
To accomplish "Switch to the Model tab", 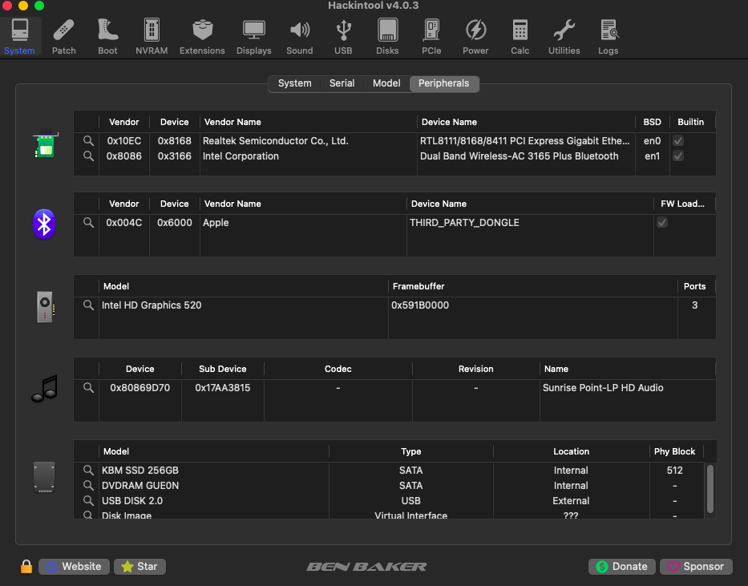I will [386, 83].
